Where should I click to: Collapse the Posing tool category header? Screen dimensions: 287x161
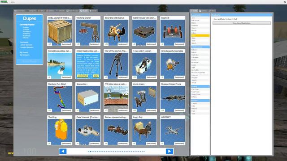(x=200, y=86)
